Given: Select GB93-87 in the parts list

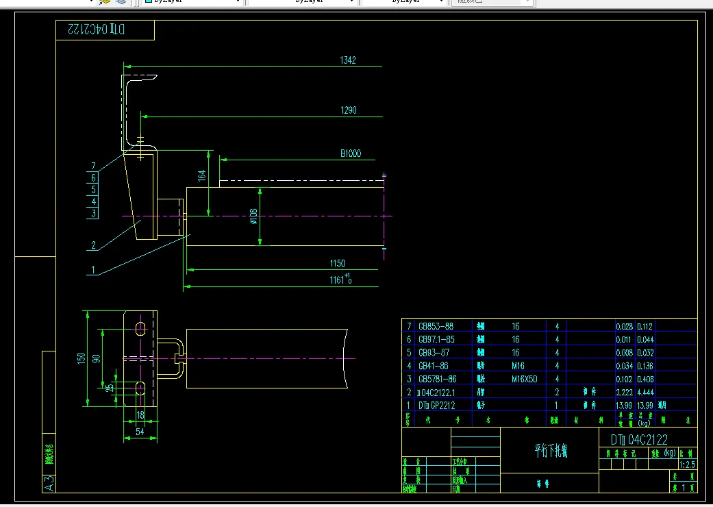Looking at the screenshot, I should (434, 352).
